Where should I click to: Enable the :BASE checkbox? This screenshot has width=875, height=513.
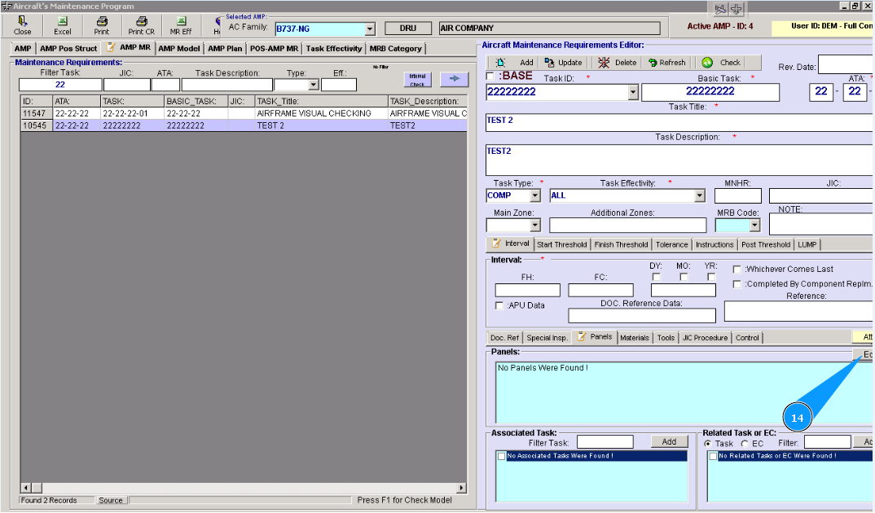(x=490, y=77)
